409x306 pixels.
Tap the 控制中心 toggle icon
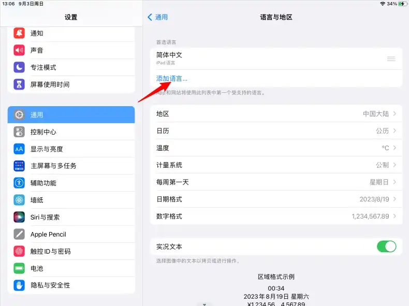19,132
